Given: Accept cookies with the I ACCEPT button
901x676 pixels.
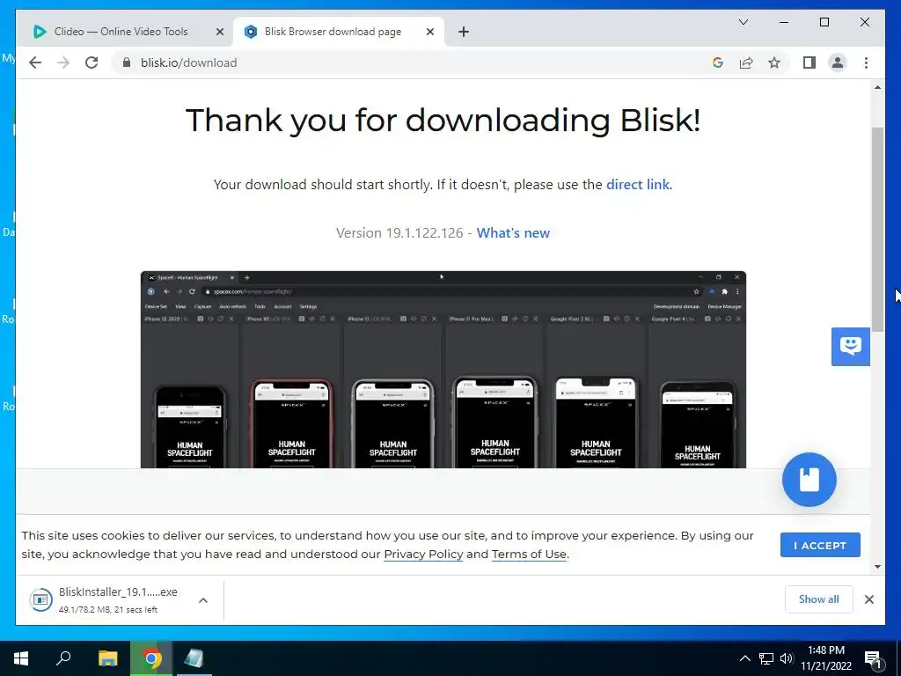Looking at the screenshot, I should [820, 545].
